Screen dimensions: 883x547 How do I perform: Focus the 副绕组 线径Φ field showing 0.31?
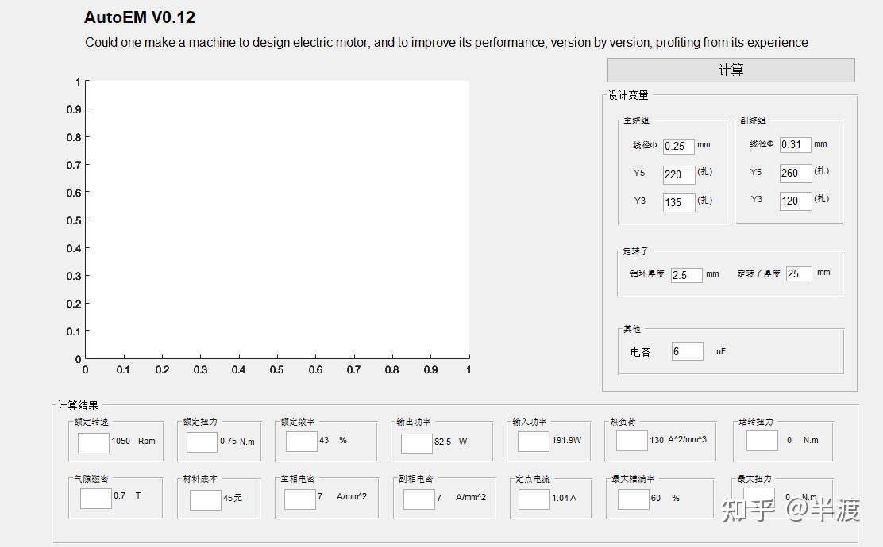click(795, 144)
